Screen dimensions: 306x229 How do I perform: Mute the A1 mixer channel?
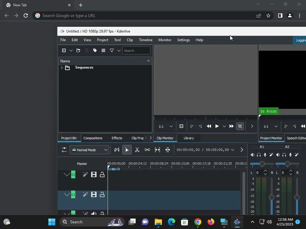click(x=253, y=155)
